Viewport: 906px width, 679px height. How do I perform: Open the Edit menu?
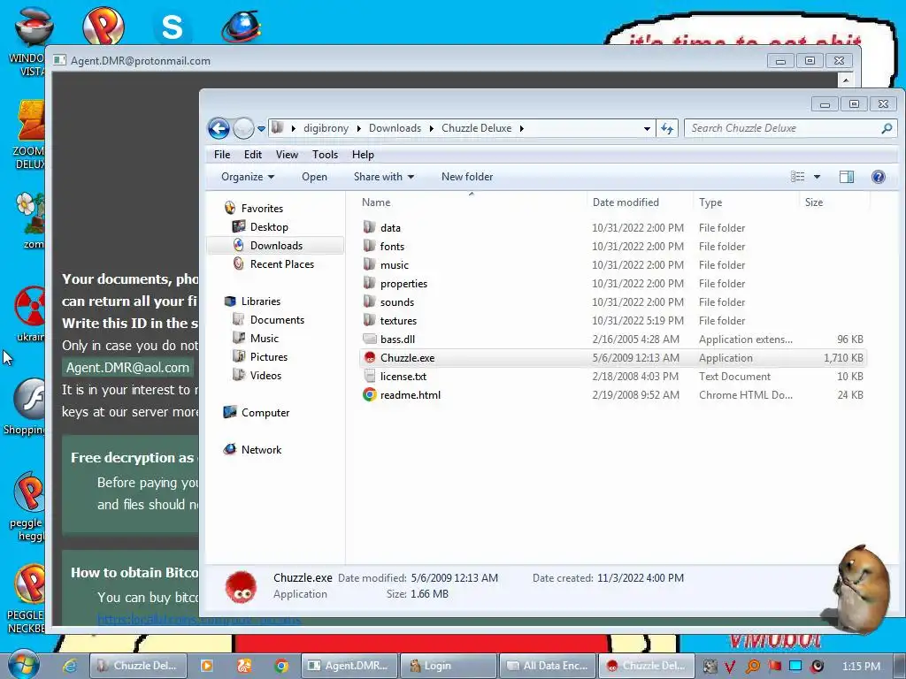click(252, 155)
